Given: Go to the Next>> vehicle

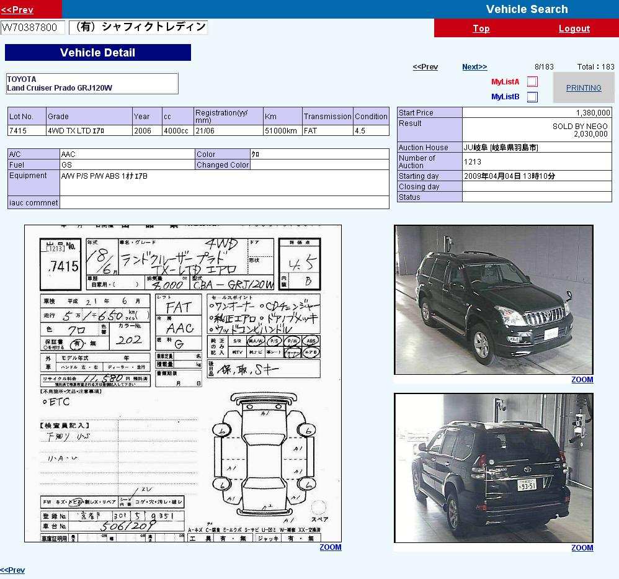Looking at the screenshot, I should click(474, 67).
